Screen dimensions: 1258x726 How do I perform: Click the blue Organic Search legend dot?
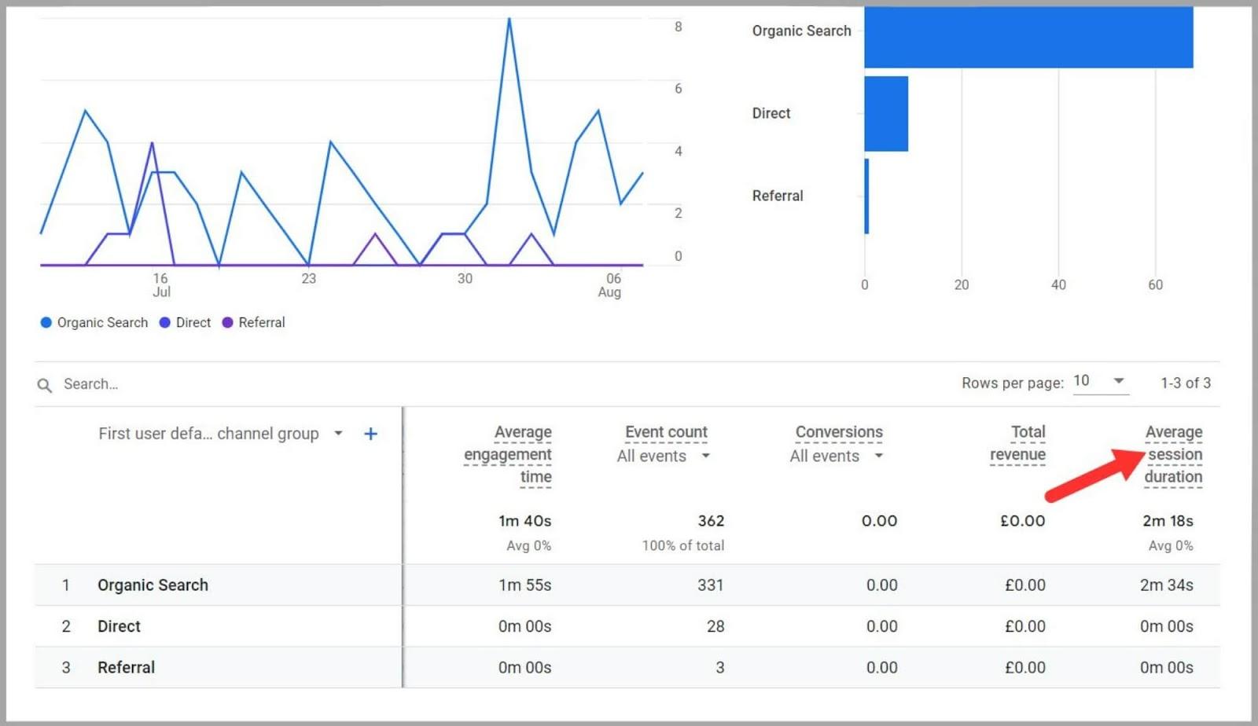pyautogui.click(x=46, y=322)
